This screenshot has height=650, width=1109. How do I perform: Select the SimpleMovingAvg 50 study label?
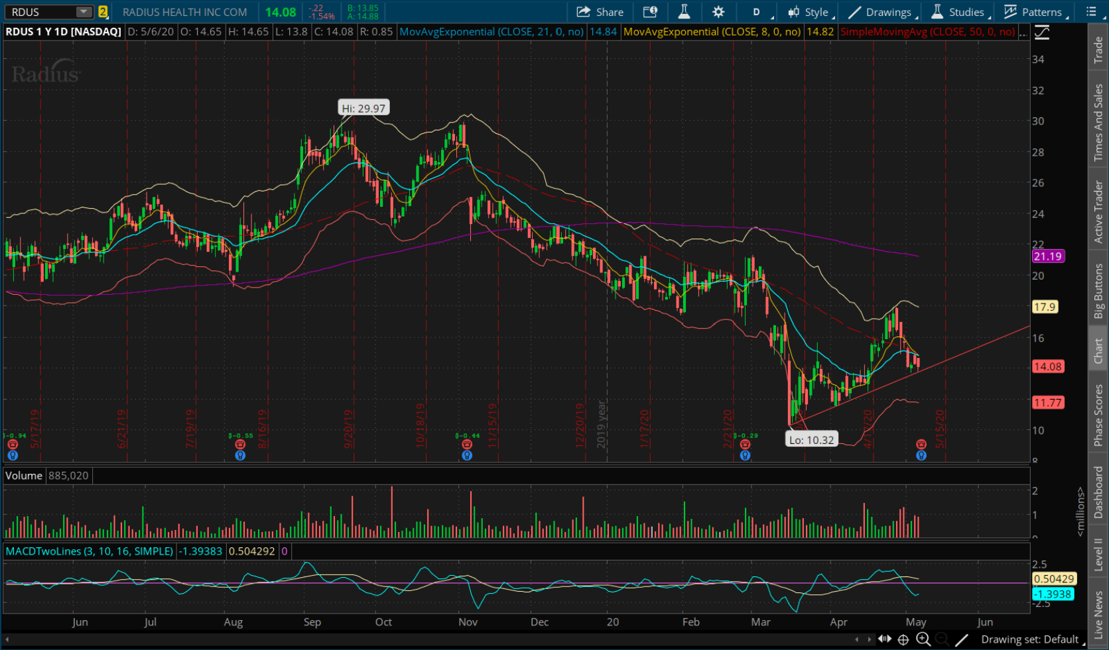point(927,32)
